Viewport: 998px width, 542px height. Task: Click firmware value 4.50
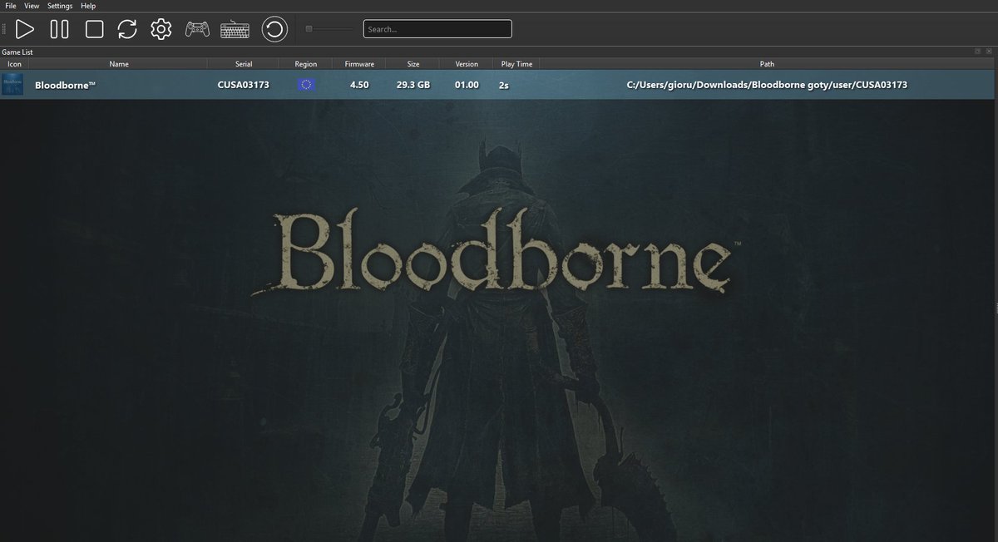[359, 85]
